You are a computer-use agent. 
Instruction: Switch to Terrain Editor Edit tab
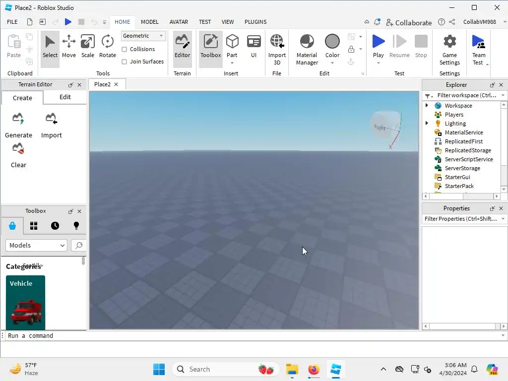[65, 97]
